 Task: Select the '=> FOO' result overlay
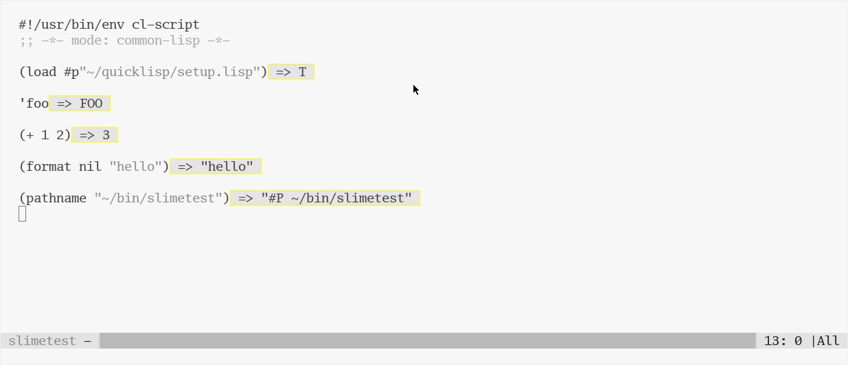[x=80, y=104]
